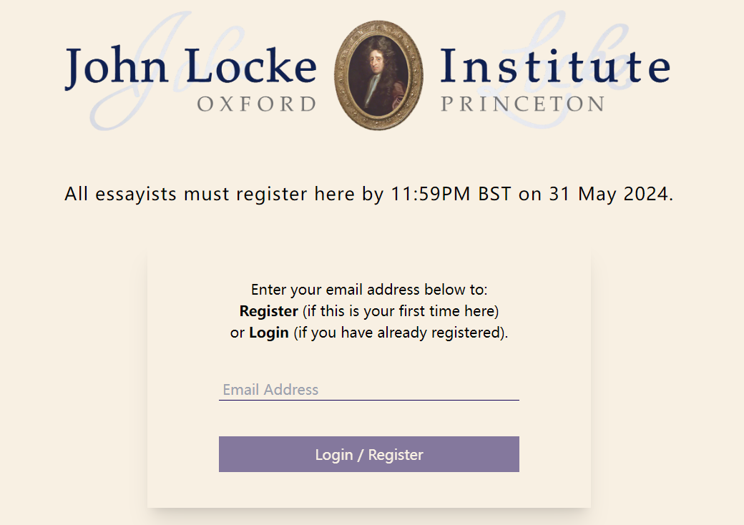This screenshot has height=525, width=744.
Task: Focus the Email Address input field
Action: coord(368,390)
